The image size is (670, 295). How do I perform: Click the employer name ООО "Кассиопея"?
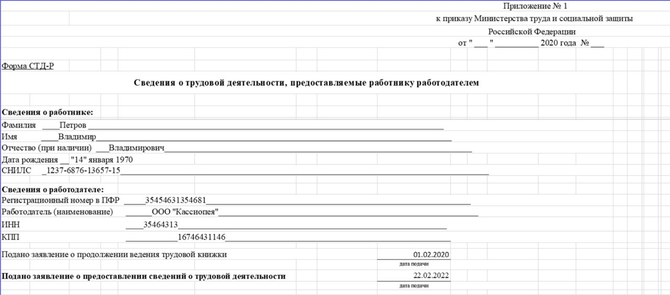pos(185,212)
